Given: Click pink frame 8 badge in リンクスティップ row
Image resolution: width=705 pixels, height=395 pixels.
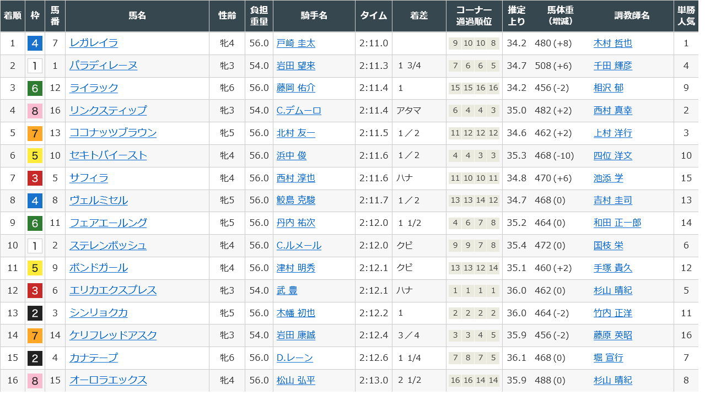Looking at the screenshot, I should pos(35,111).
